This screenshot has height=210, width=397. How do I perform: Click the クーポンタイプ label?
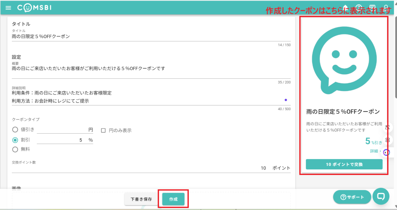pyautogui.click(x=25, y=119)
